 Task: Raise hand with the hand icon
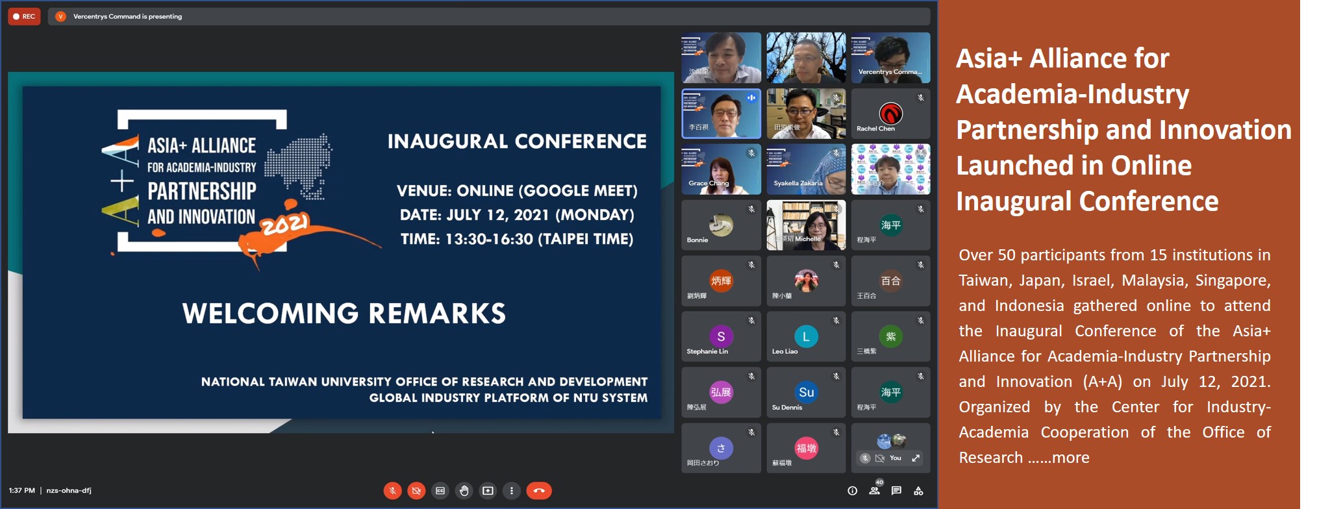[464, 491]
